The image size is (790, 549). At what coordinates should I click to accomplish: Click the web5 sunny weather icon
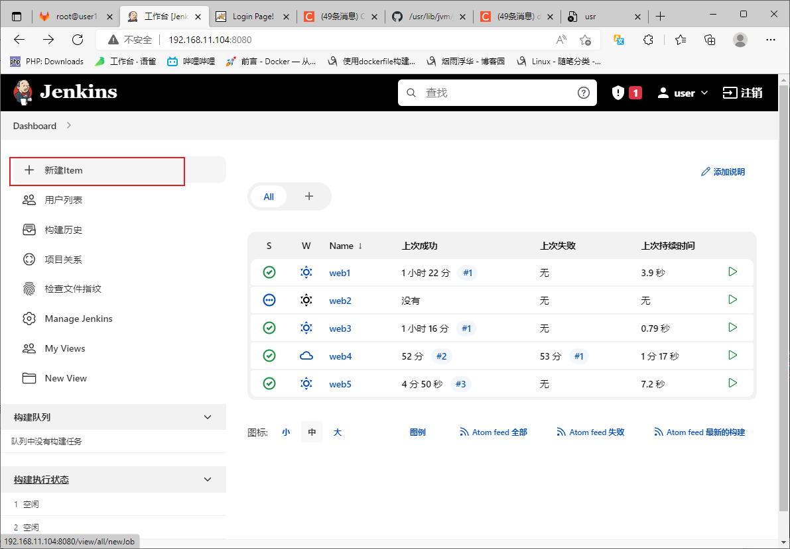coord(306,383)
